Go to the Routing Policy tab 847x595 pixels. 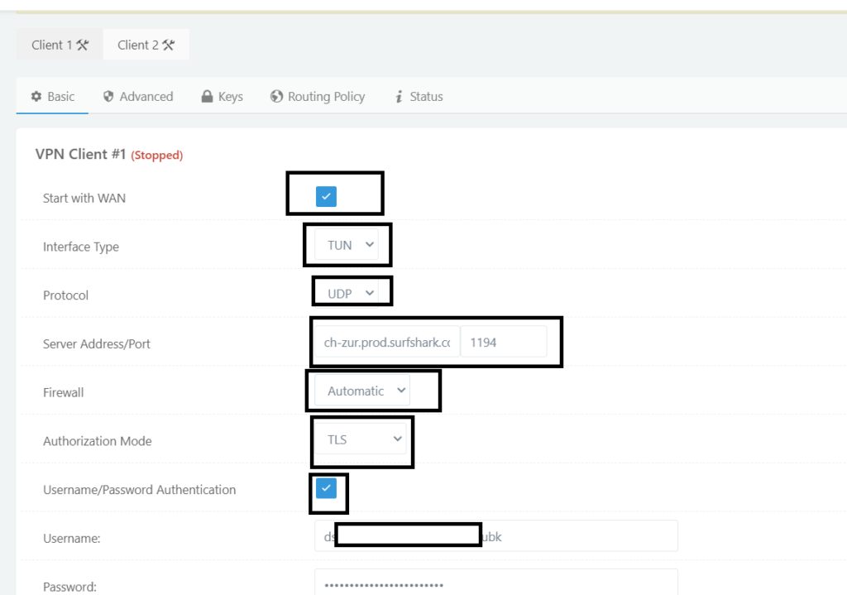[x=318, y=97]
